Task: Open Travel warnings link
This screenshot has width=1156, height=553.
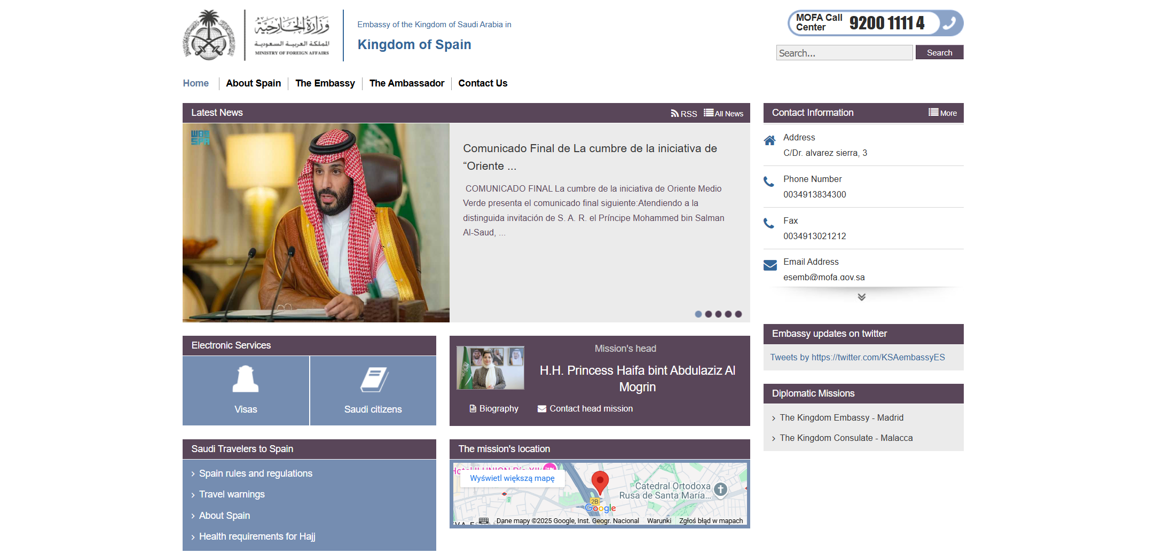Action: point(232,494)
